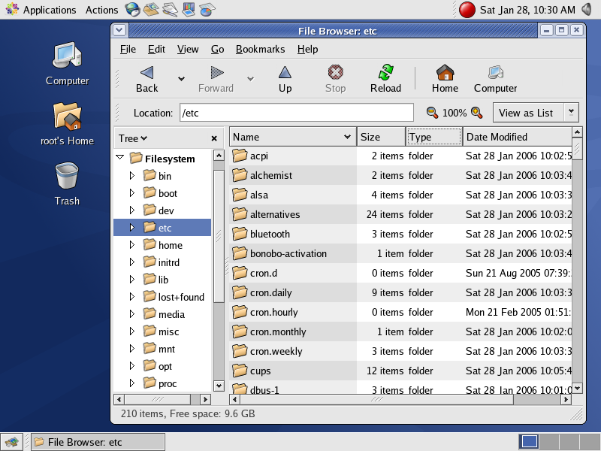
Task: Open Trash icon on the desktop
Action: click(67, 178)
